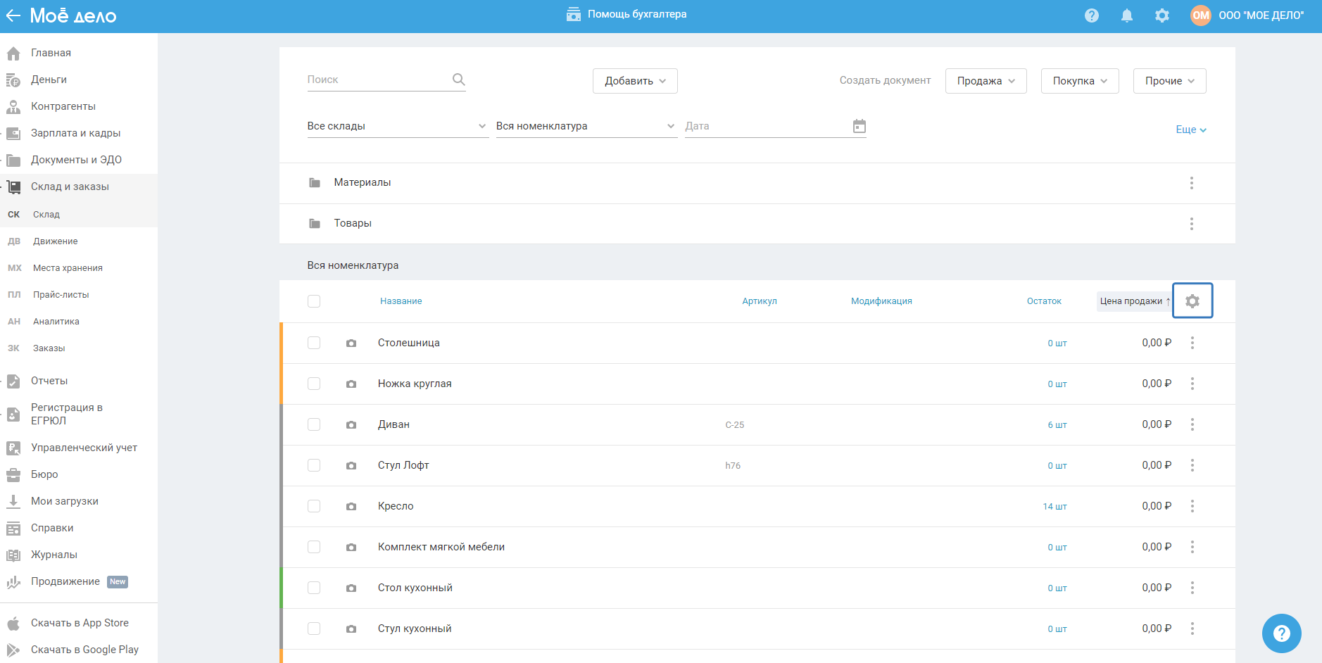Image resolution: width=1322 pixels, height=663 pixels.
Task: Sort table by Остаток column
Action: coord(1043,301)
